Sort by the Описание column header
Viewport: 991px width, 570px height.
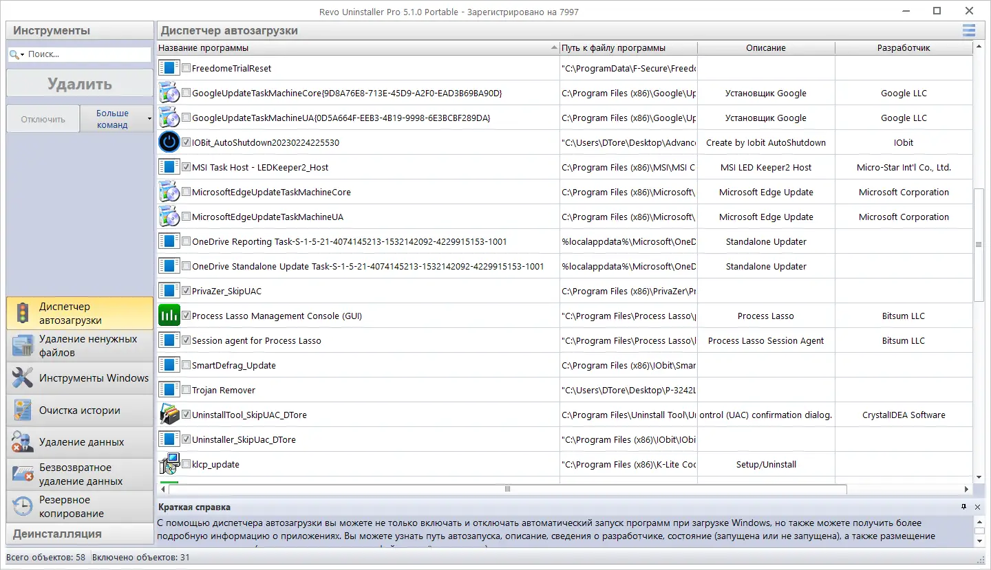[766, 48]
